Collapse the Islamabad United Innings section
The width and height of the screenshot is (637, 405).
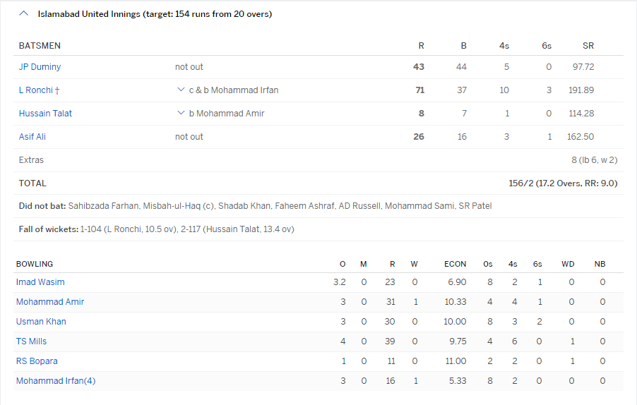23,13
